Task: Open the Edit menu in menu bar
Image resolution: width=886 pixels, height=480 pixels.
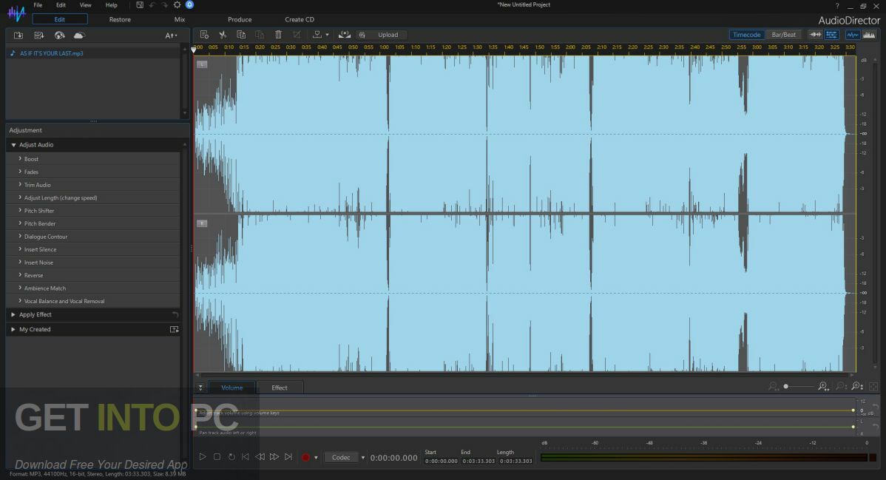Action: coord(61,5)
